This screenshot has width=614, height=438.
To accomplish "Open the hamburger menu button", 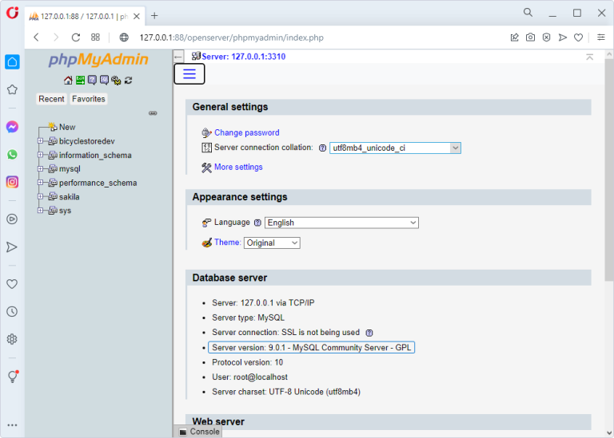I will coord(189,74).
